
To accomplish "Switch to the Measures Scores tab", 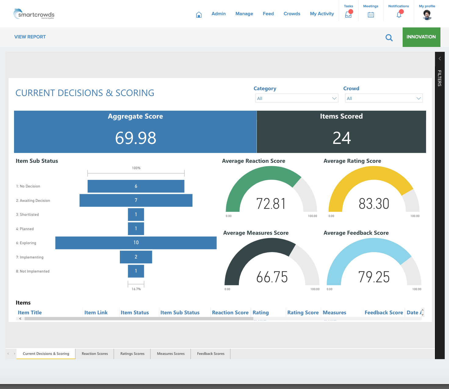I will (171, 354).
